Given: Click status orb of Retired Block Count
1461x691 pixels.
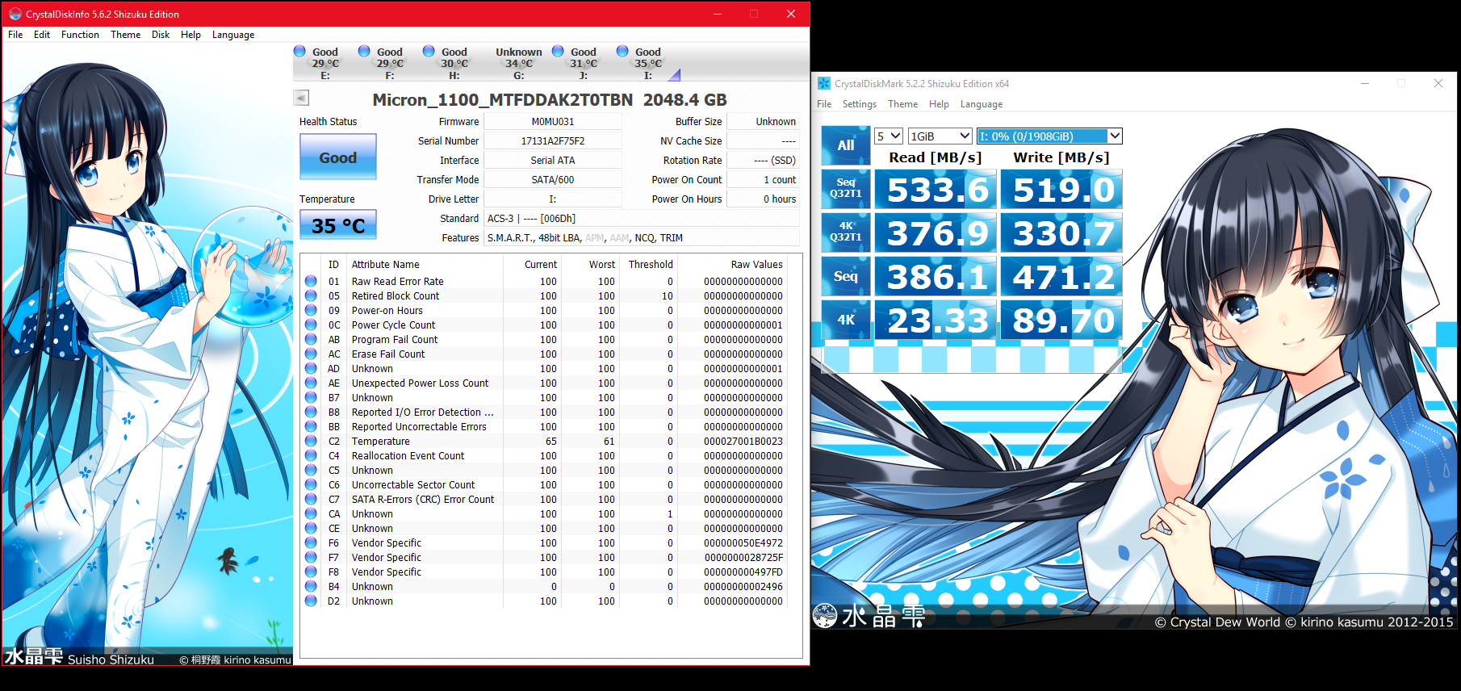Looking at the screenshot, I should pyautogui.click(x=311, y=295).
